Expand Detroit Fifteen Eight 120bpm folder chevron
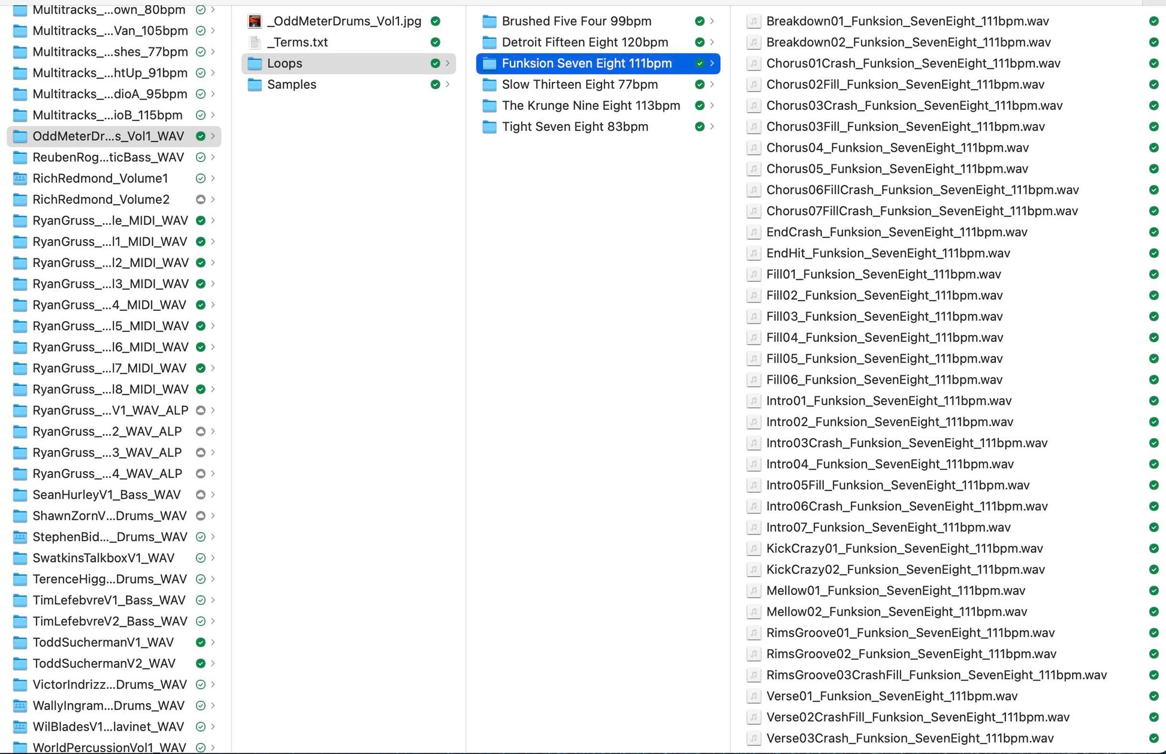Image resolution: width=1166 pixels, height=754 pixels. [712, 43]
